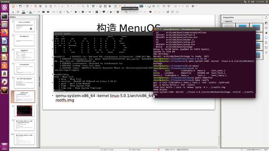This screenshot has width=269, height=151.
Task: Select the 3D Objects tool
Action: tap(118, 12)
